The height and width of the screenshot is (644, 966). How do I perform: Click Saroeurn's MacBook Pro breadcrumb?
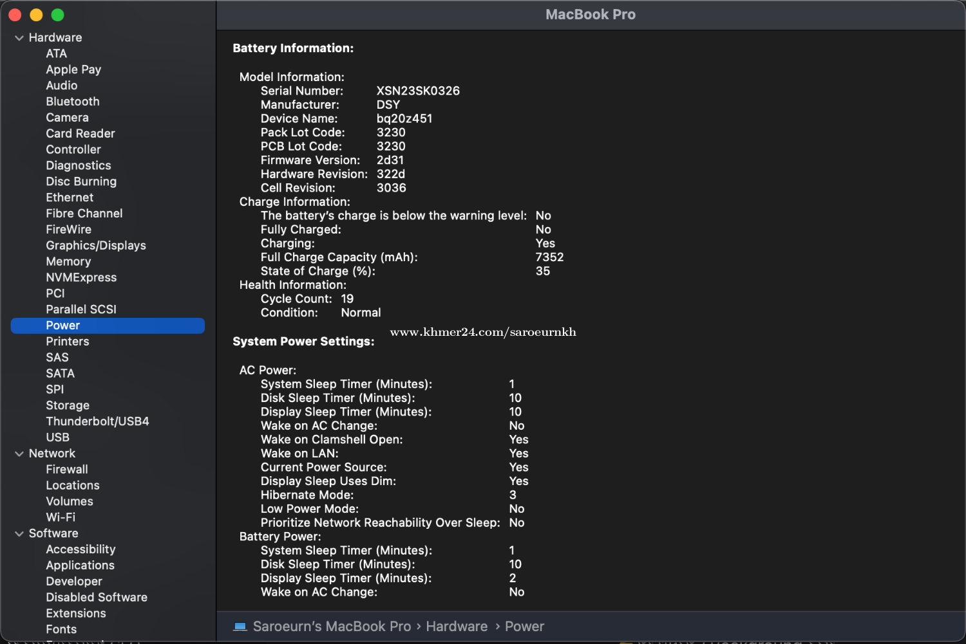(332, 627)
